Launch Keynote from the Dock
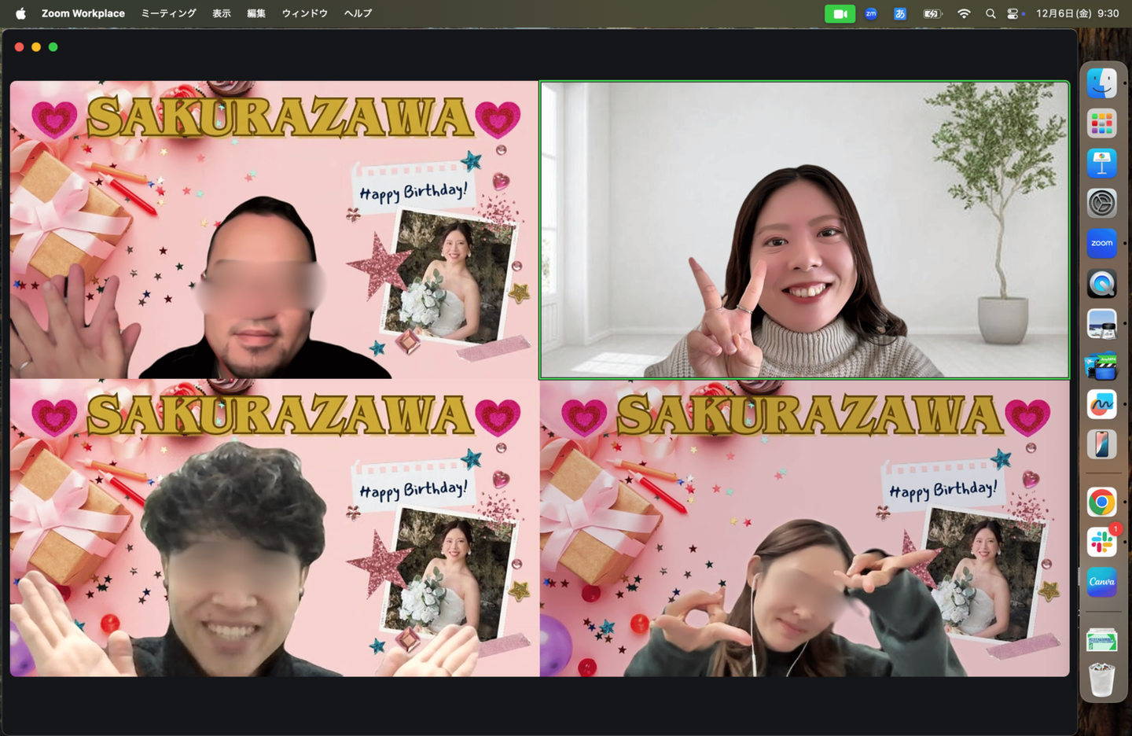 pos(1101,164)
